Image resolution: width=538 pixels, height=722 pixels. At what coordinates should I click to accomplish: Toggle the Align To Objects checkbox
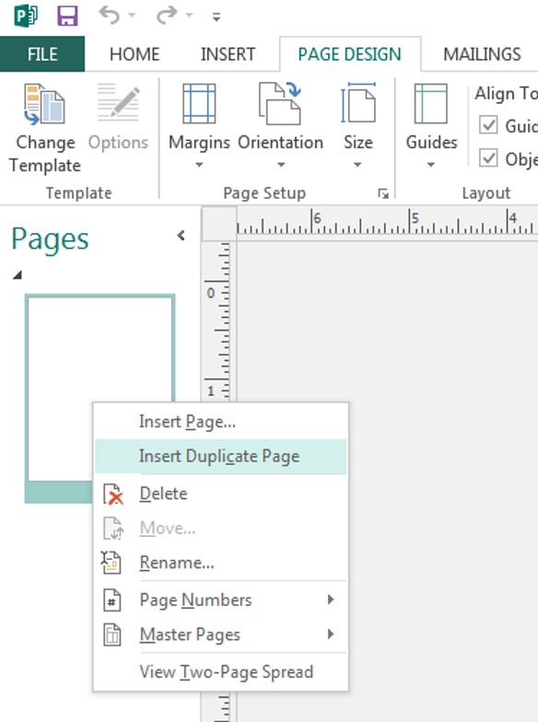pyautogui.click(x=488, y=158)
